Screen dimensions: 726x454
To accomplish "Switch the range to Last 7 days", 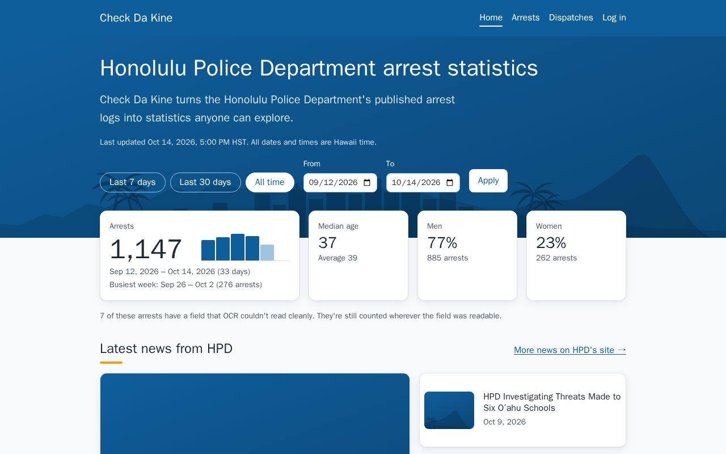I will click(x=133, y=182).
